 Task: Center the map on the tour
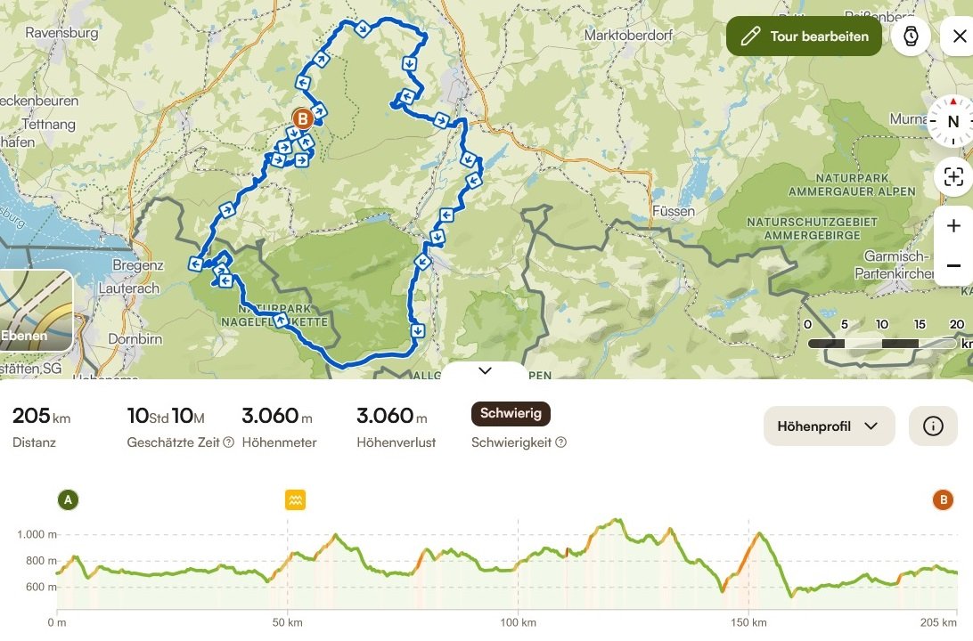(x=953, y=176)
